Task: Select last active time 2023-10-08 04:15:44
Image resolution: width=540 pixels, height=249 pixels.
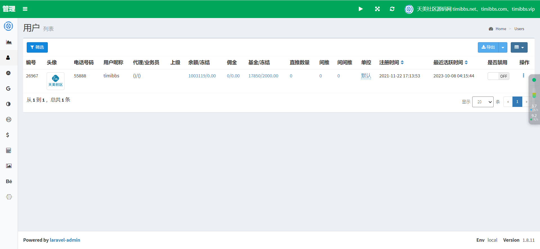Action: pos(454,76)
